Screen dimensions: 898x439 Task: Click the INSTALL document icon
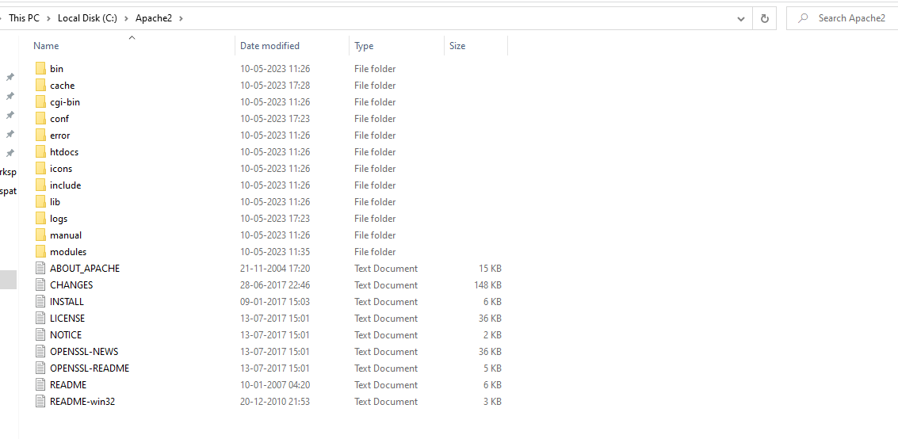click(x=40, y=301)
